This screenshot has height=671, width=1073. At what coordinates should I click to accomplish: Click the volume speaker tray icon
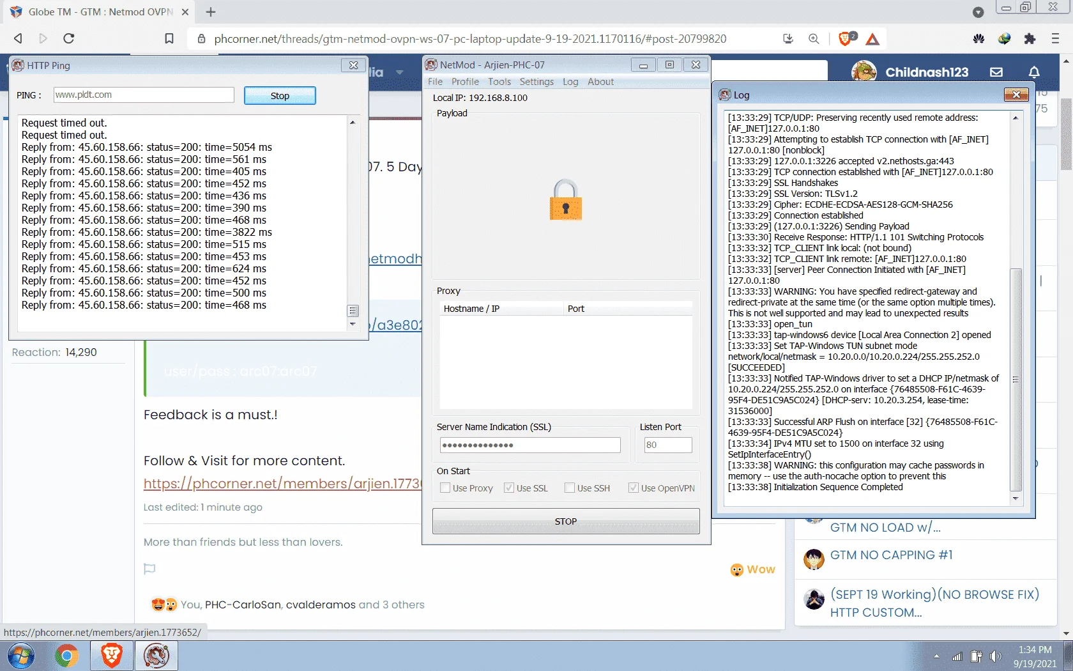pos(995,656)
